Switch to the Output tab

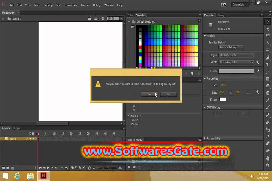click(17, 128)
